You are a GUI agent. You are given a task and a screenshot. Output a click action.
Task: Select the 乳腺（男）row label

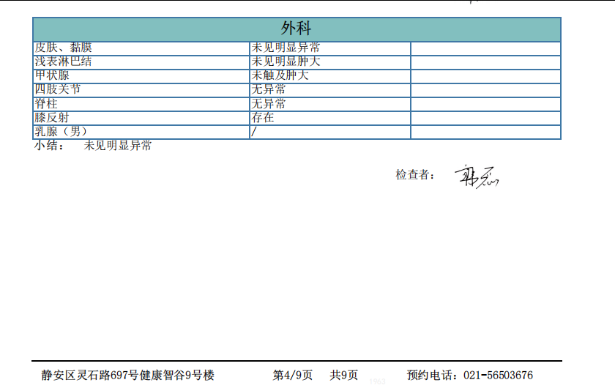coord(61,132)
